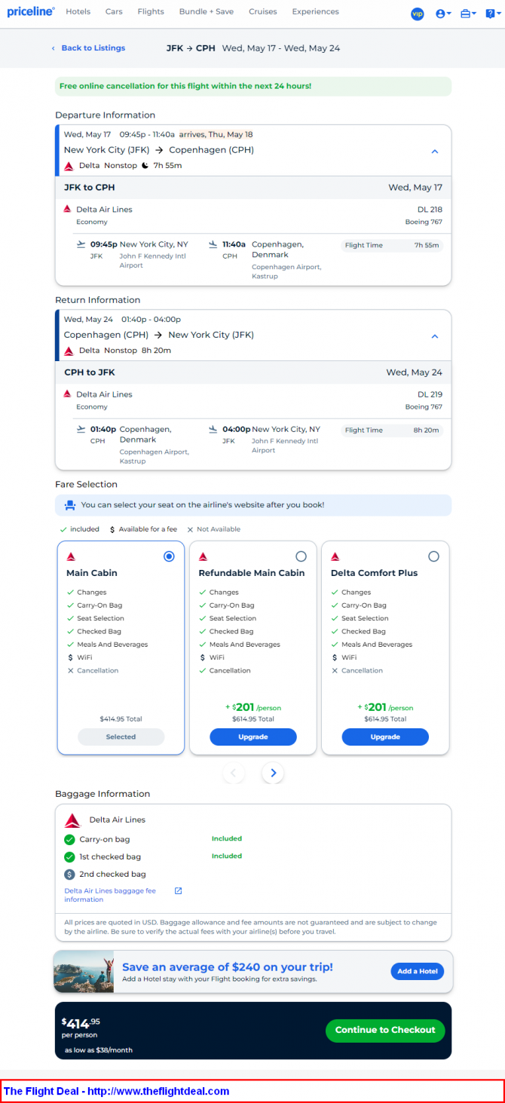Click landing plane icon at 11:40a
The image size is (505, 1103).
pos(213,244)
